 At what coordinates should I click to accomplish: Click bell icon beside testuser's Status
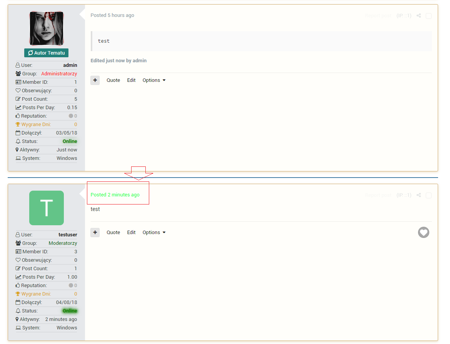click(x=18, y=311)
